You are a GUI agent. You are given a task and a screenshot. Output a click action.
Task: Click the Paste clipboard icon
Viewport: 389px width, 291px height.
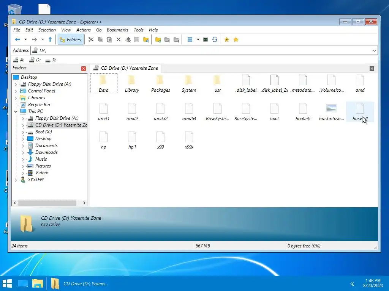click(109, 39)
